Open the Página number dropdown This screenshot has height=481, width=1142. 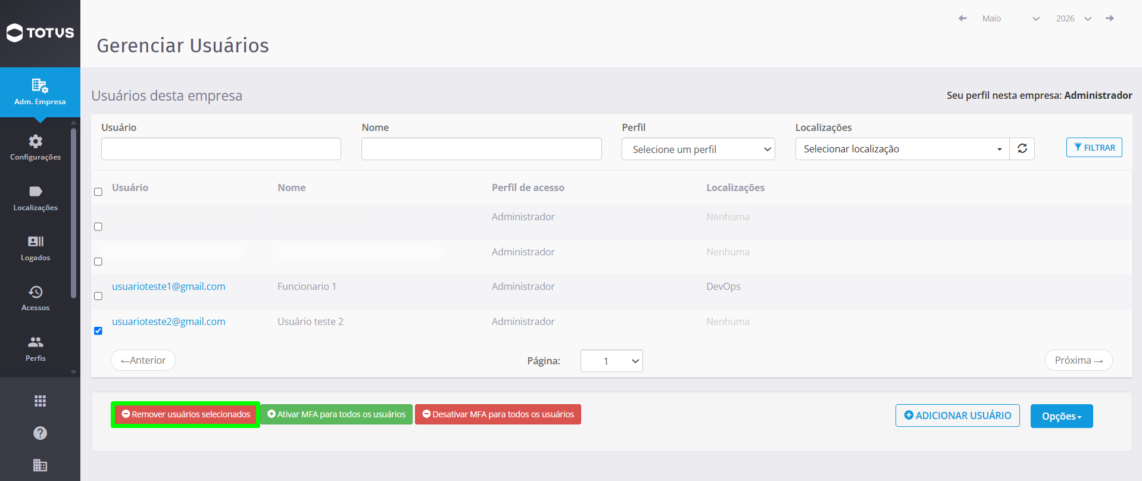pyautogui.click(x=611, y=361)
